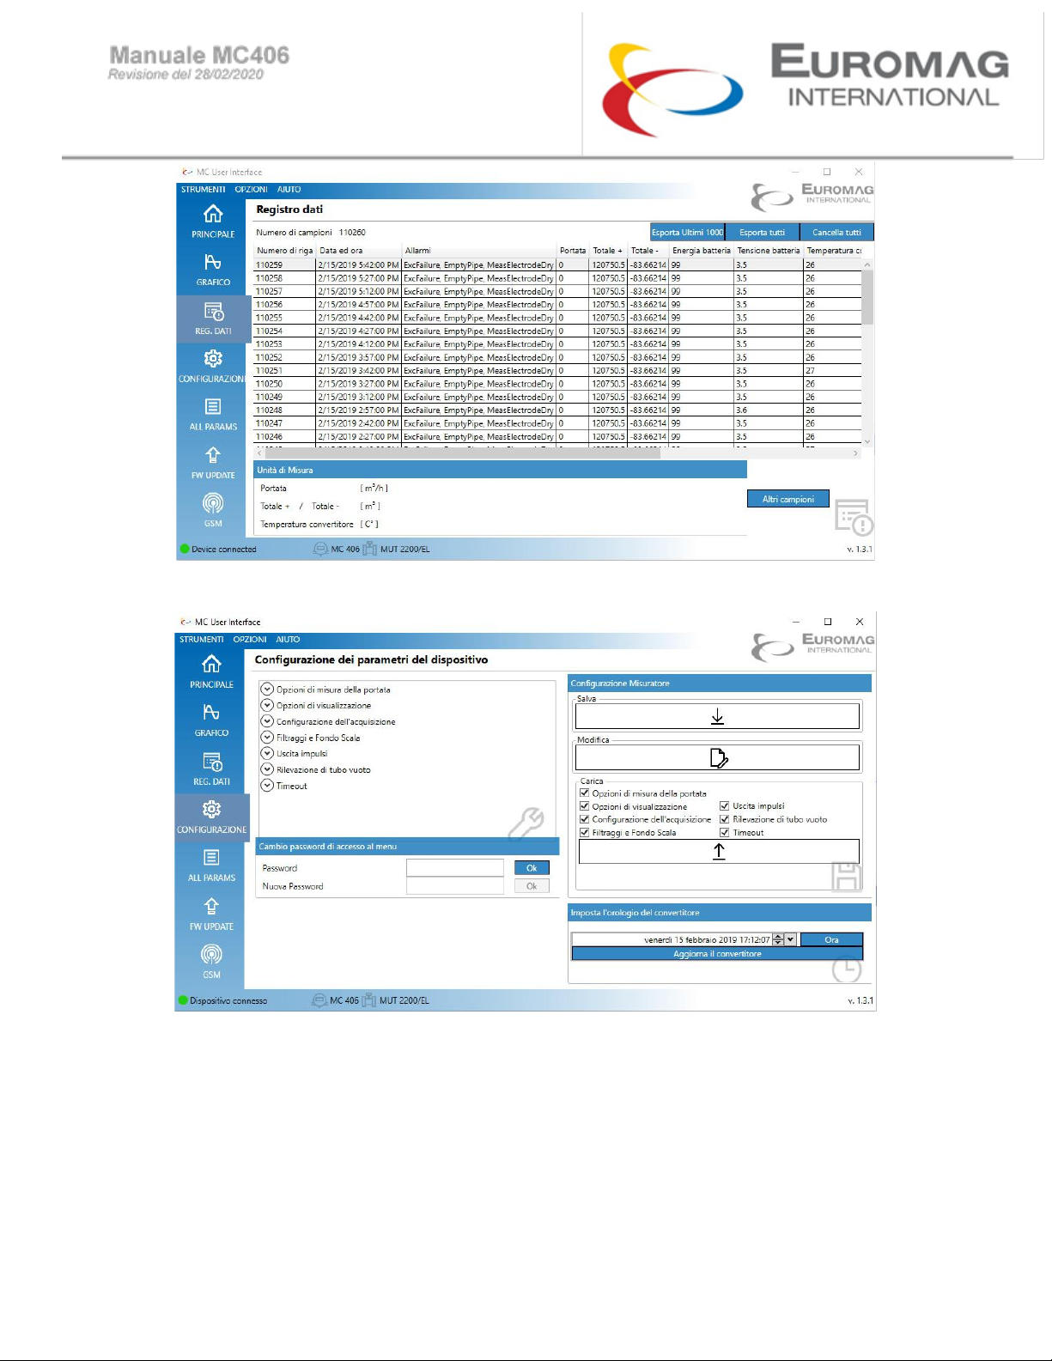Go to PRINCIPALE home icon in Configurazione window
The height and width of the screenshot is (1361, 1052).
[x=211, y=664]
